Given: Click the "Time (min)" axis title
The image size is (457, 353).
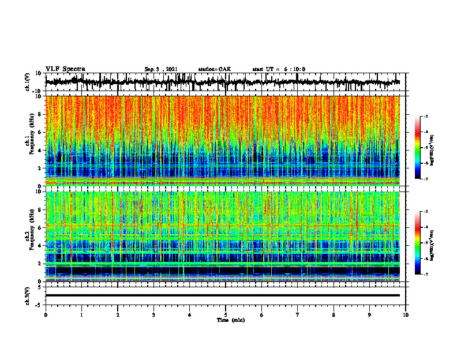Looking at the screenshot, I should click(231, 320).
